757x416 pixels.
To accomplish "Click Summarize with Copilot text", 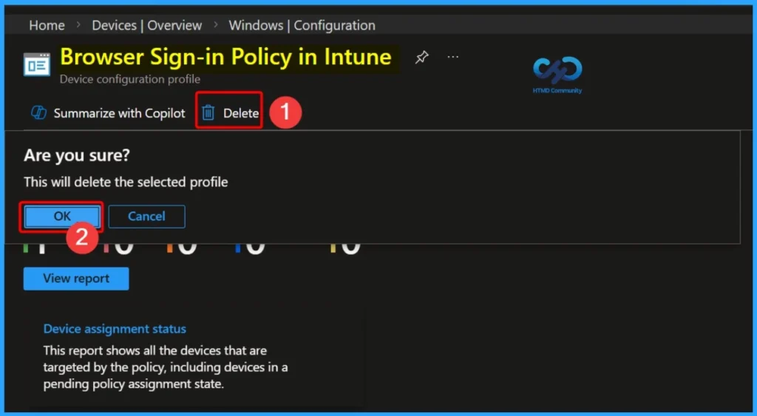I will (119, 113).
